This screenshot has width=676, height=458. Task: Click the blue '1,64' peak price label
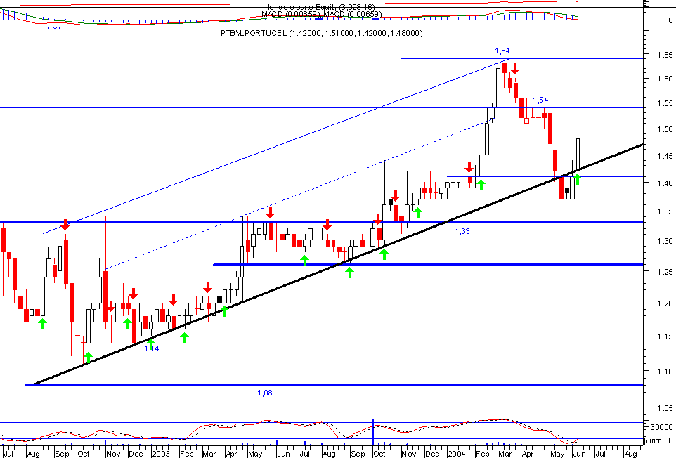pos(502,51)
